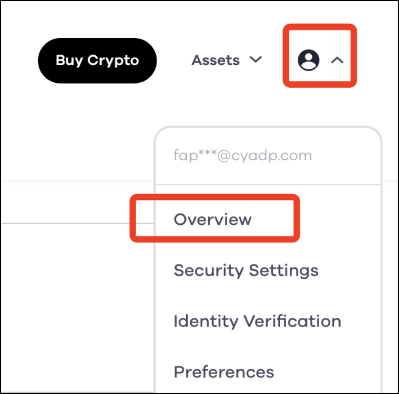Go to Identity Verification

[x=257, y=322]
